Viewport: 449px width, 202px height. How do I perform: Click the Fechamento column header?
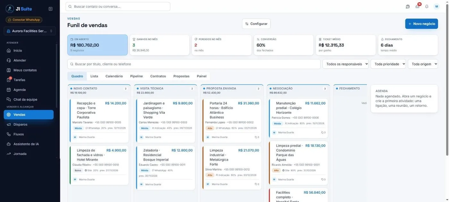[350, 89]
